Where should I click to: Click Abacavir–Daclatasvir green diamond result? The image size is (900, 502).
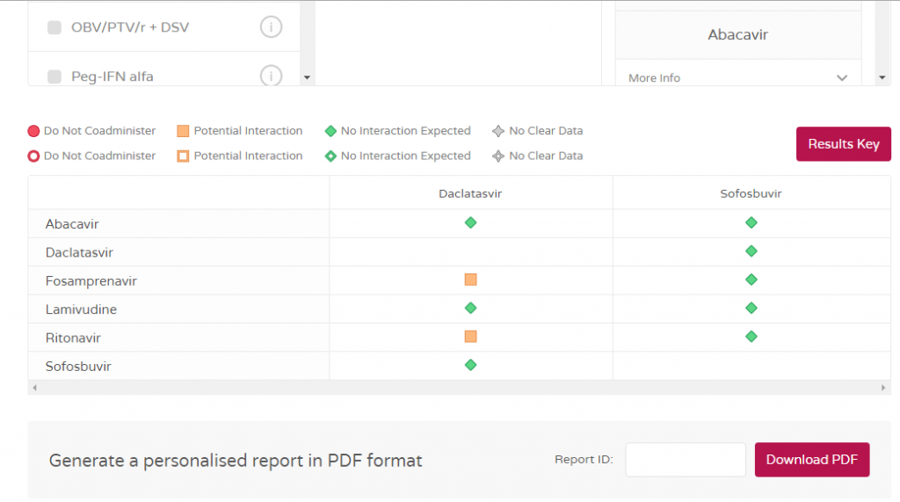point(470,223)
